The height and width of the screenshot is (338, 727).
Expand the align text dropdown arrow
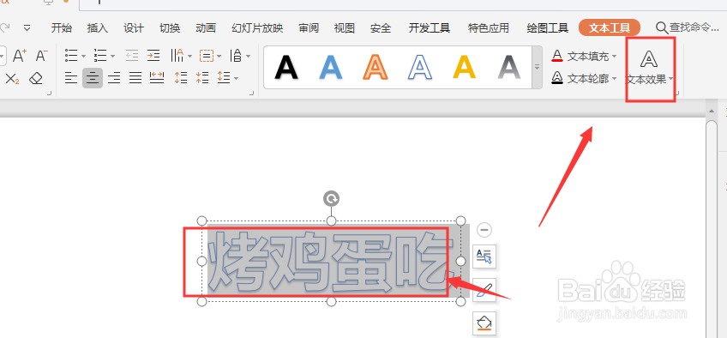(x=219, y=57)
